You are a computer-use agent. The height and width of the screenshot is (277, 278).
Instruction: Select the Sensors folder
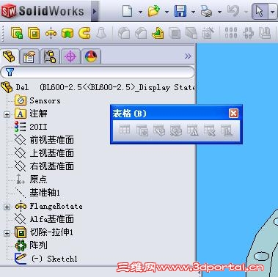[37, 100]
